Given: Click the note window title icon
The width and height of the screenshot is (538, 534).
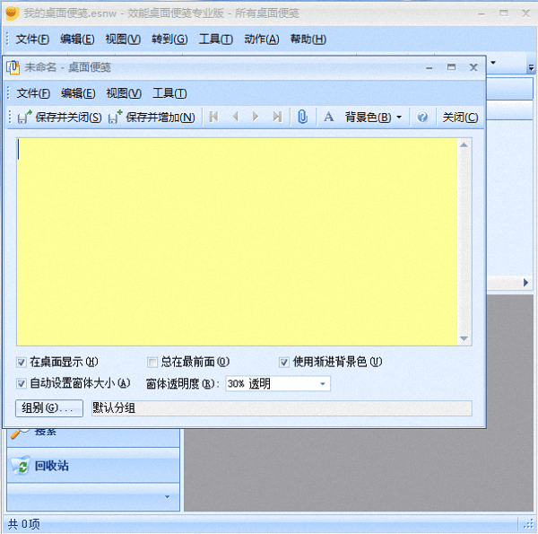Looking at the screenshot, I should (x=13, y=67).
